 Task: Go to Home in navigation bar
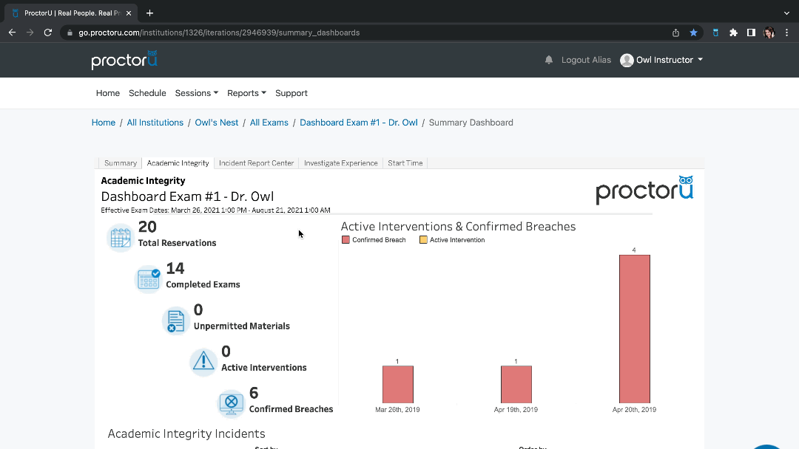[x=108, y=93]
